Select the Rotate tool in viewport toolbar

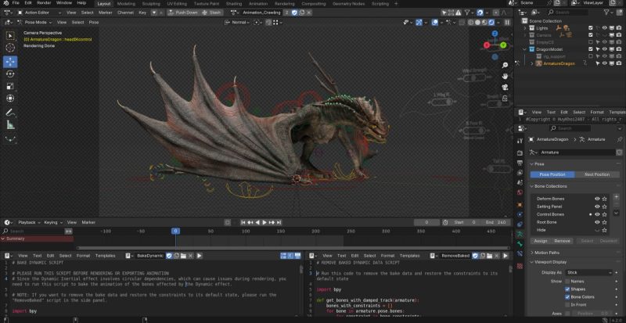pyautogui.click(x=10, y=74)
